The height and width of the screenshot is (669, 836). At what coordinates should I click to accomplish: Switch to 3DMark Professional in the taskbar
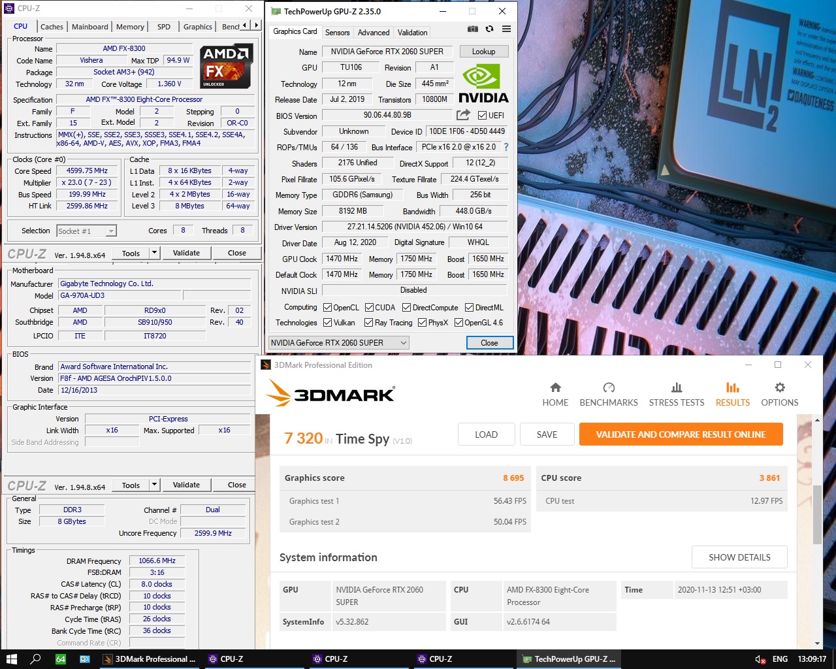click(150, 659)
